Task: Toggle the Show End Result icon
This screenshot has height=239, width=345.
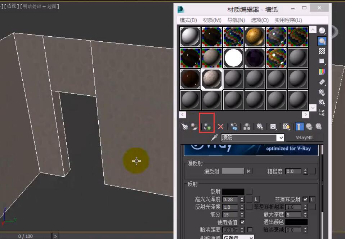Action: (299, 127)
